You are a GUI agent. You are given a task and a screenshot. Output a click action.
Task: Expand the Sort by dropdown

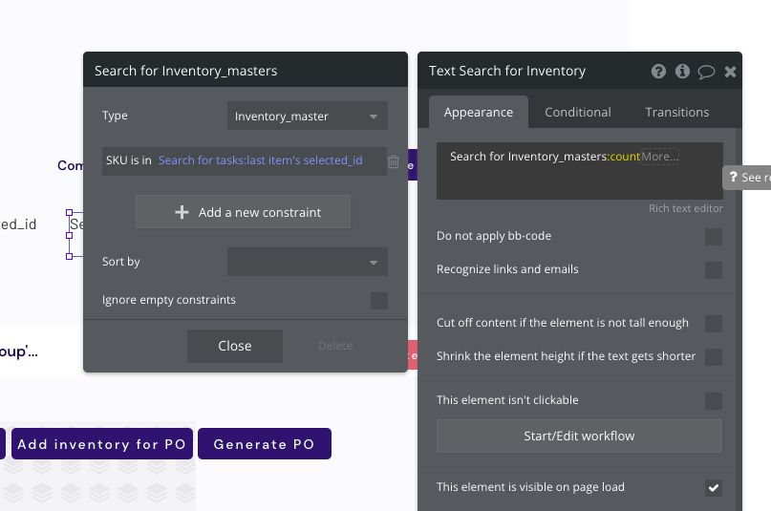click(x=307, y=262)
